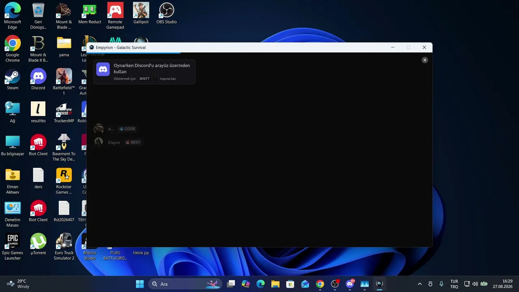519x292 pixels.
Task: Click the Ara search box on taskbar
Action: tap(185, 284)
